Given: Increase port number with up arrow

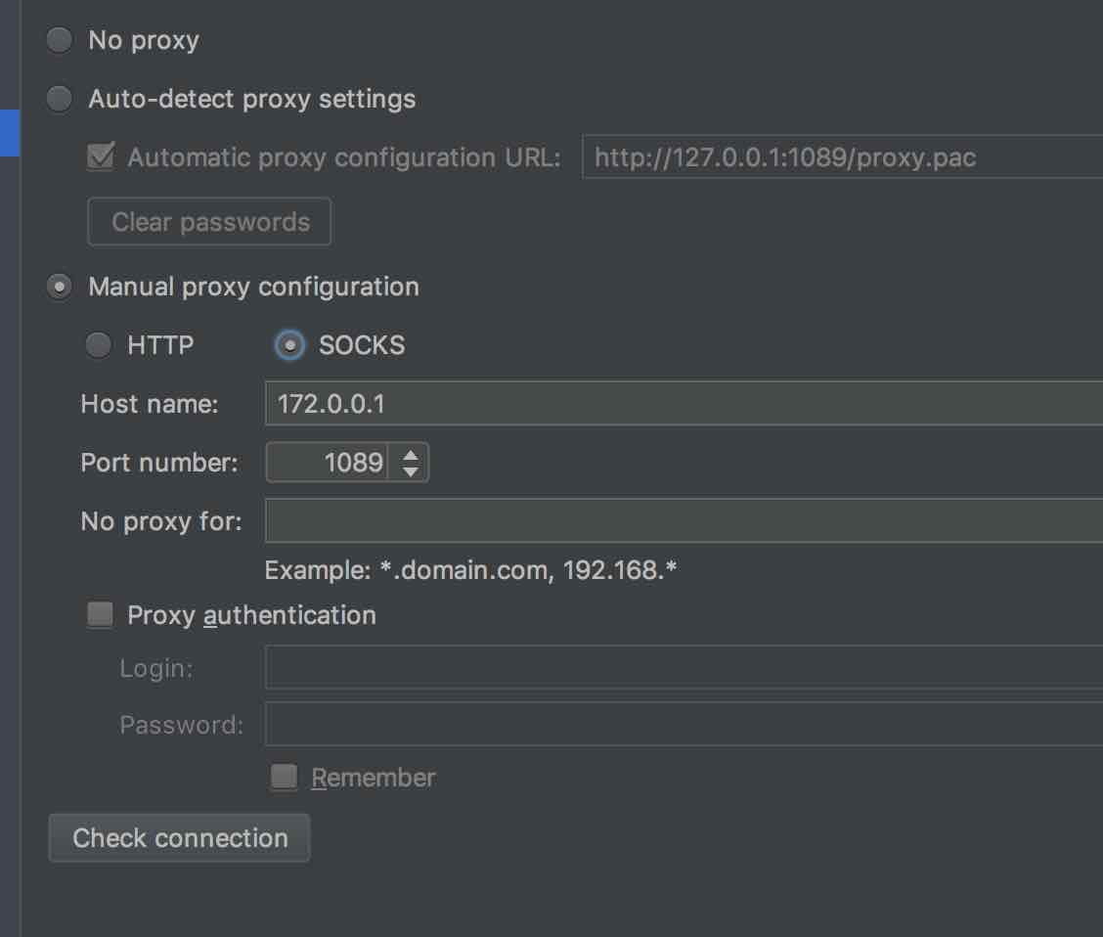Looking at the screenshot, I should click(410, 454).
